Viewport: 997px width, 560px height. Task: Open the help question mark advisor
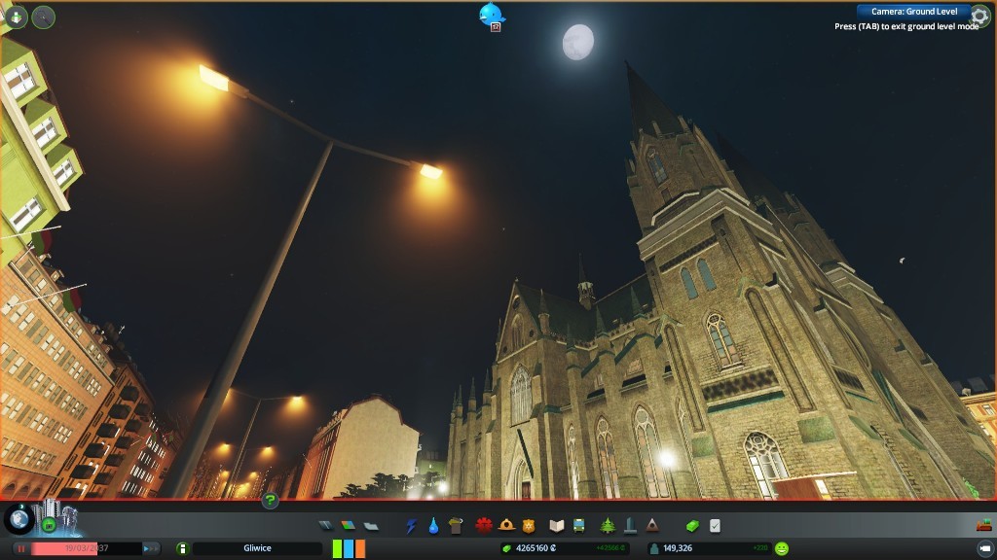(270, 501)
